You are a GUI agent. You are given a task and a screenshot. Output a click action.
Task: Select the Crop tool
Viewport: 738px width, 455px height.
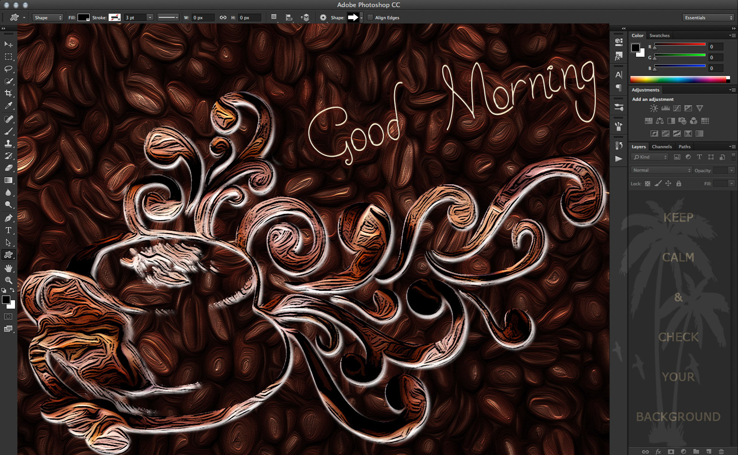click(8, 93)
